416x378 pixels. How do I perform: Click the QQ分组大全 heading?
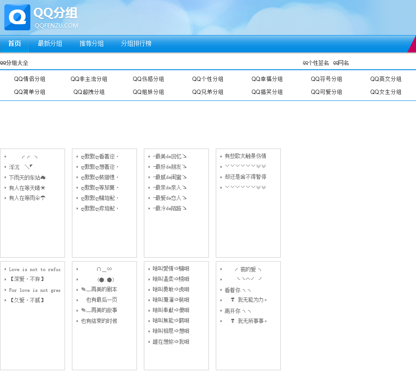[x=14, y=63]
